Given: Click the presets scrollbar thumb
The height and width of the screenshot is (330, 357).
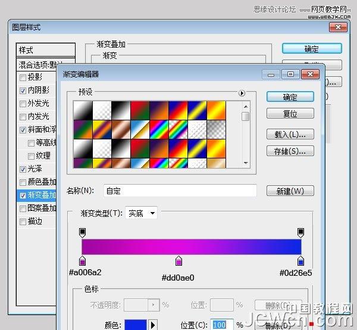Looking at the screenshot, I should tap(245, 117).
